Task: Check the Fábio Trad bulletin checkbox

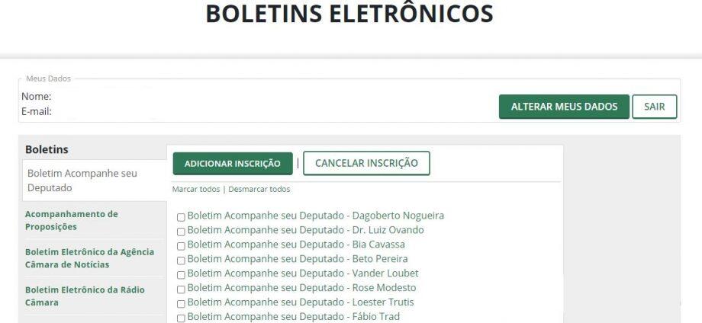Action: coord(181,318)
